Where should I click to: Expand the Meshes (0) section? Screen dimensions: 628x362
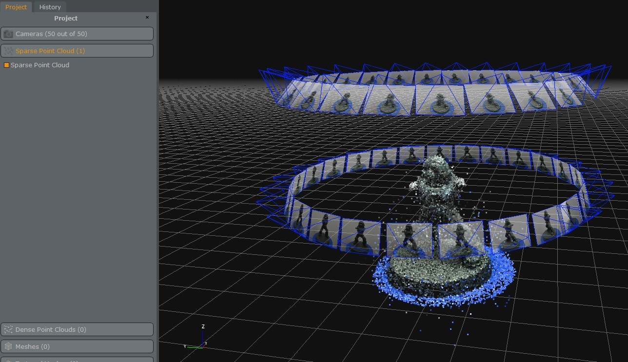click(77, 346)
